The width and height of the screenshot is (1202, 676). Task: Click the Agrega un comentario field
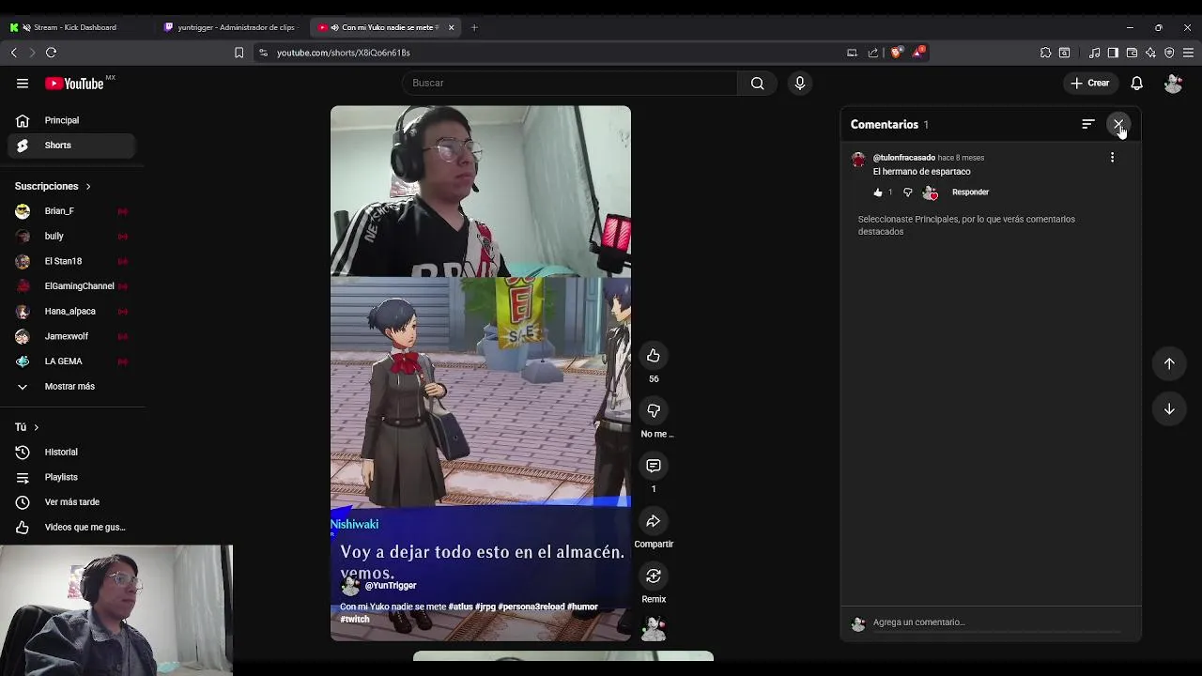pos(995,622)
